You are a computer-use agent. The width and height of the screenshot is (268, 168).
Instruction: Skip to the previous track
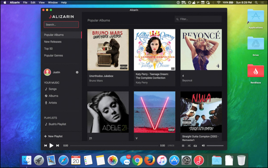coord(45,145)
